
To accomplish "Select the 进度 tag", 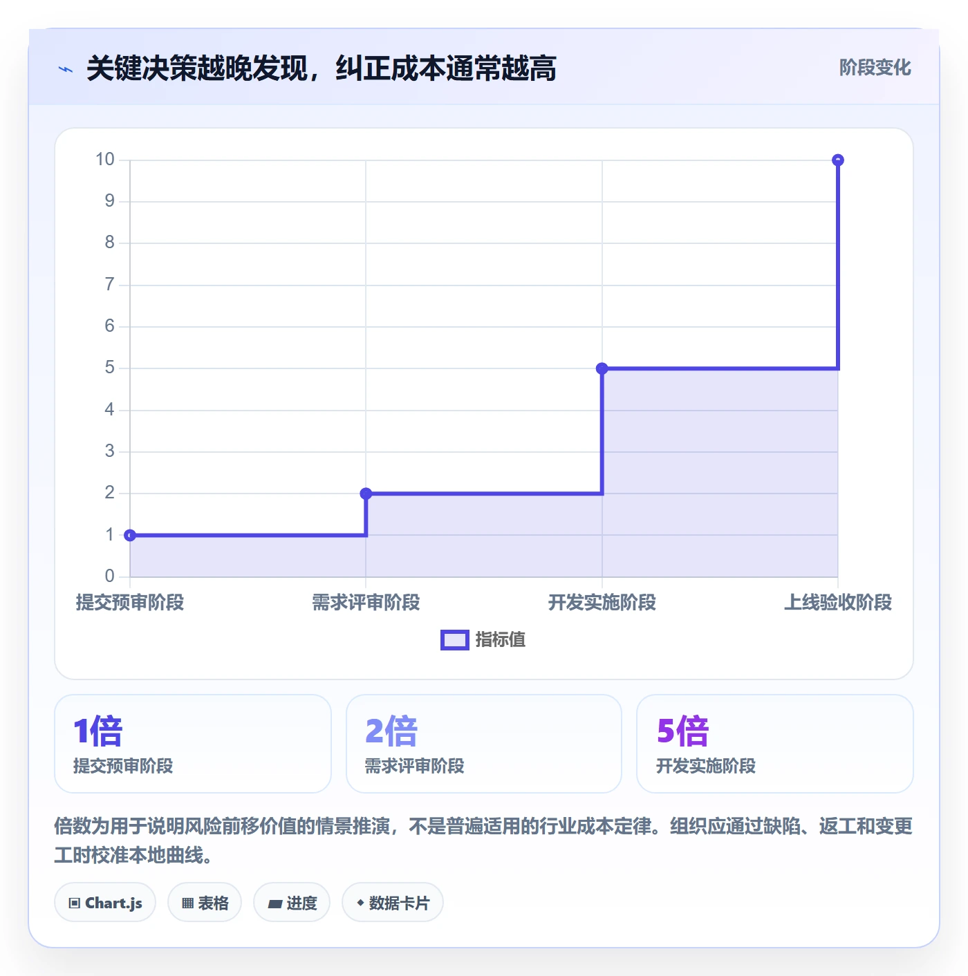I will coord(292,903).
